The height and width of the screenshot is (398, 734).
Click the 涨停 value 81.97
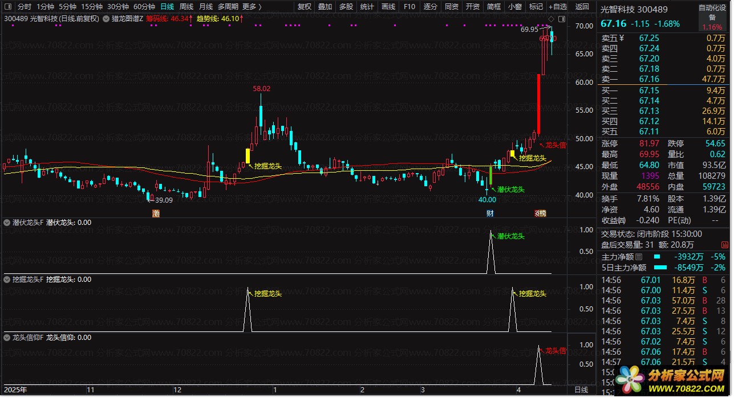click(650, 143)
